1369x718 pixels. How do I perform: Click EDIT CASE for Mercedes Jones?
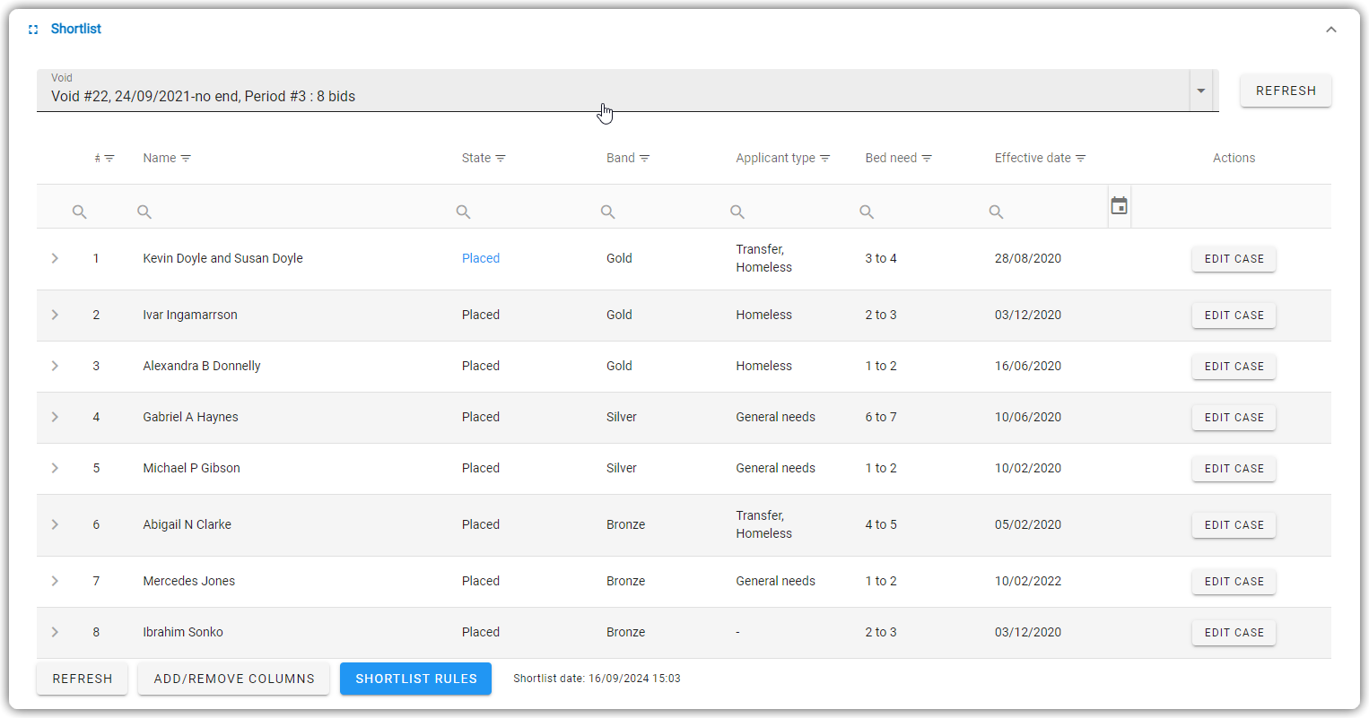pyautogui.click(x=1234, y=582)
